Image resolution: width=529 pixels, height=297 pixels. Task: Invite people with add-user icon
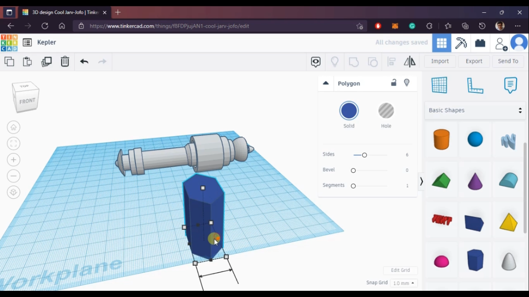coord(501,43)
